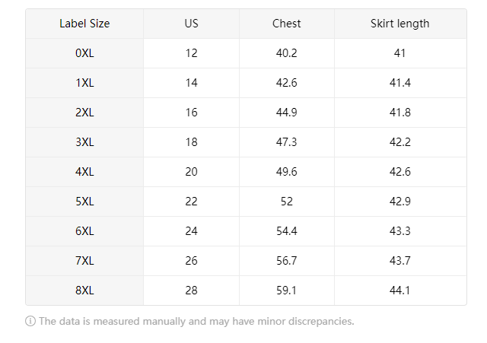Click the manual measurement disclaimer text
Image resolution: width=487 pixels, height=343 pixels.
point(196,322)
